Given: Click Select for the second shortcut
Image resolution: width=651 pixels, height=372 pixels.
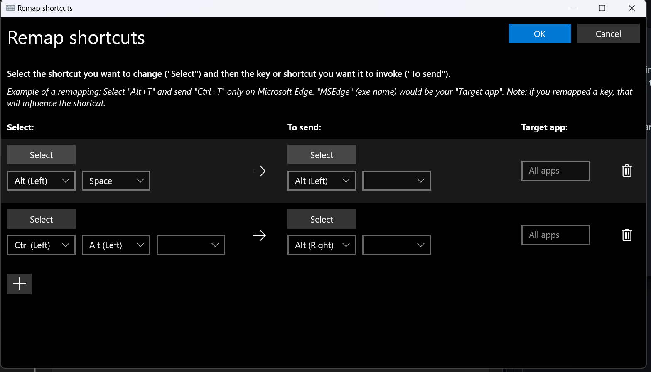Looking at the screenshot, I should click(41, 219).
